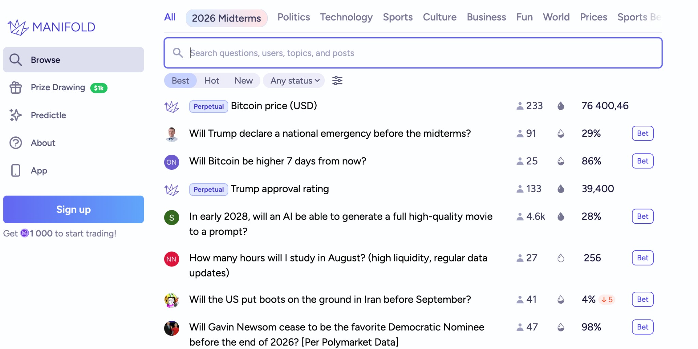
Task: Click Perpetual tag on Bitcoin price row
Action: pos(209,106)
